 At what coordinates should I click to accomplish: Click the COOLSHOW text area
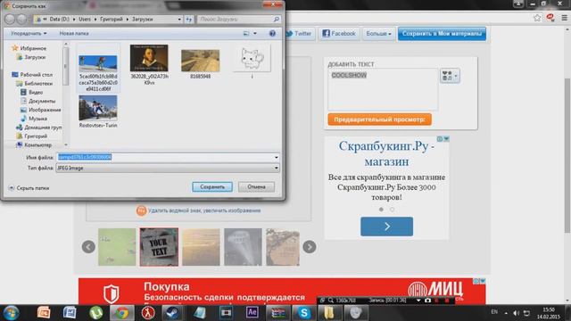[x=383, y=89]
